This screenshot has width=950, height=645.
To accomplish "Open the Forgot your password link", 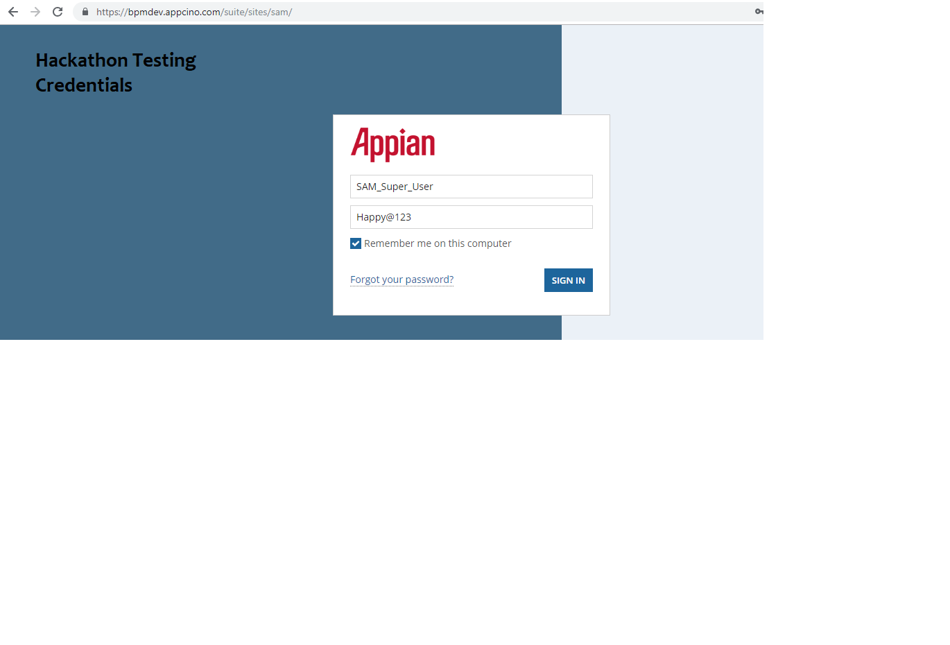I will (x=401, y=279).
